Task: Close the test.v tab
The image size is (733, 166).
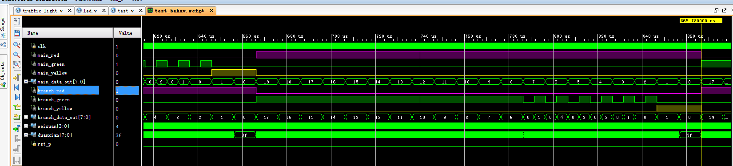Action: coord(140,11)
